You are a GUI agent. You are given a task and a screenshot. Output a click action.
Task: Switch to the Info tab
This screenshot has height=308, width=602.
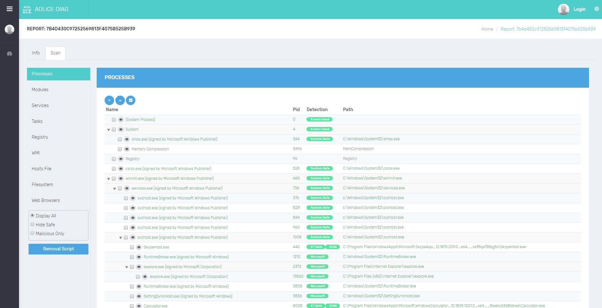tap(36, 53)
